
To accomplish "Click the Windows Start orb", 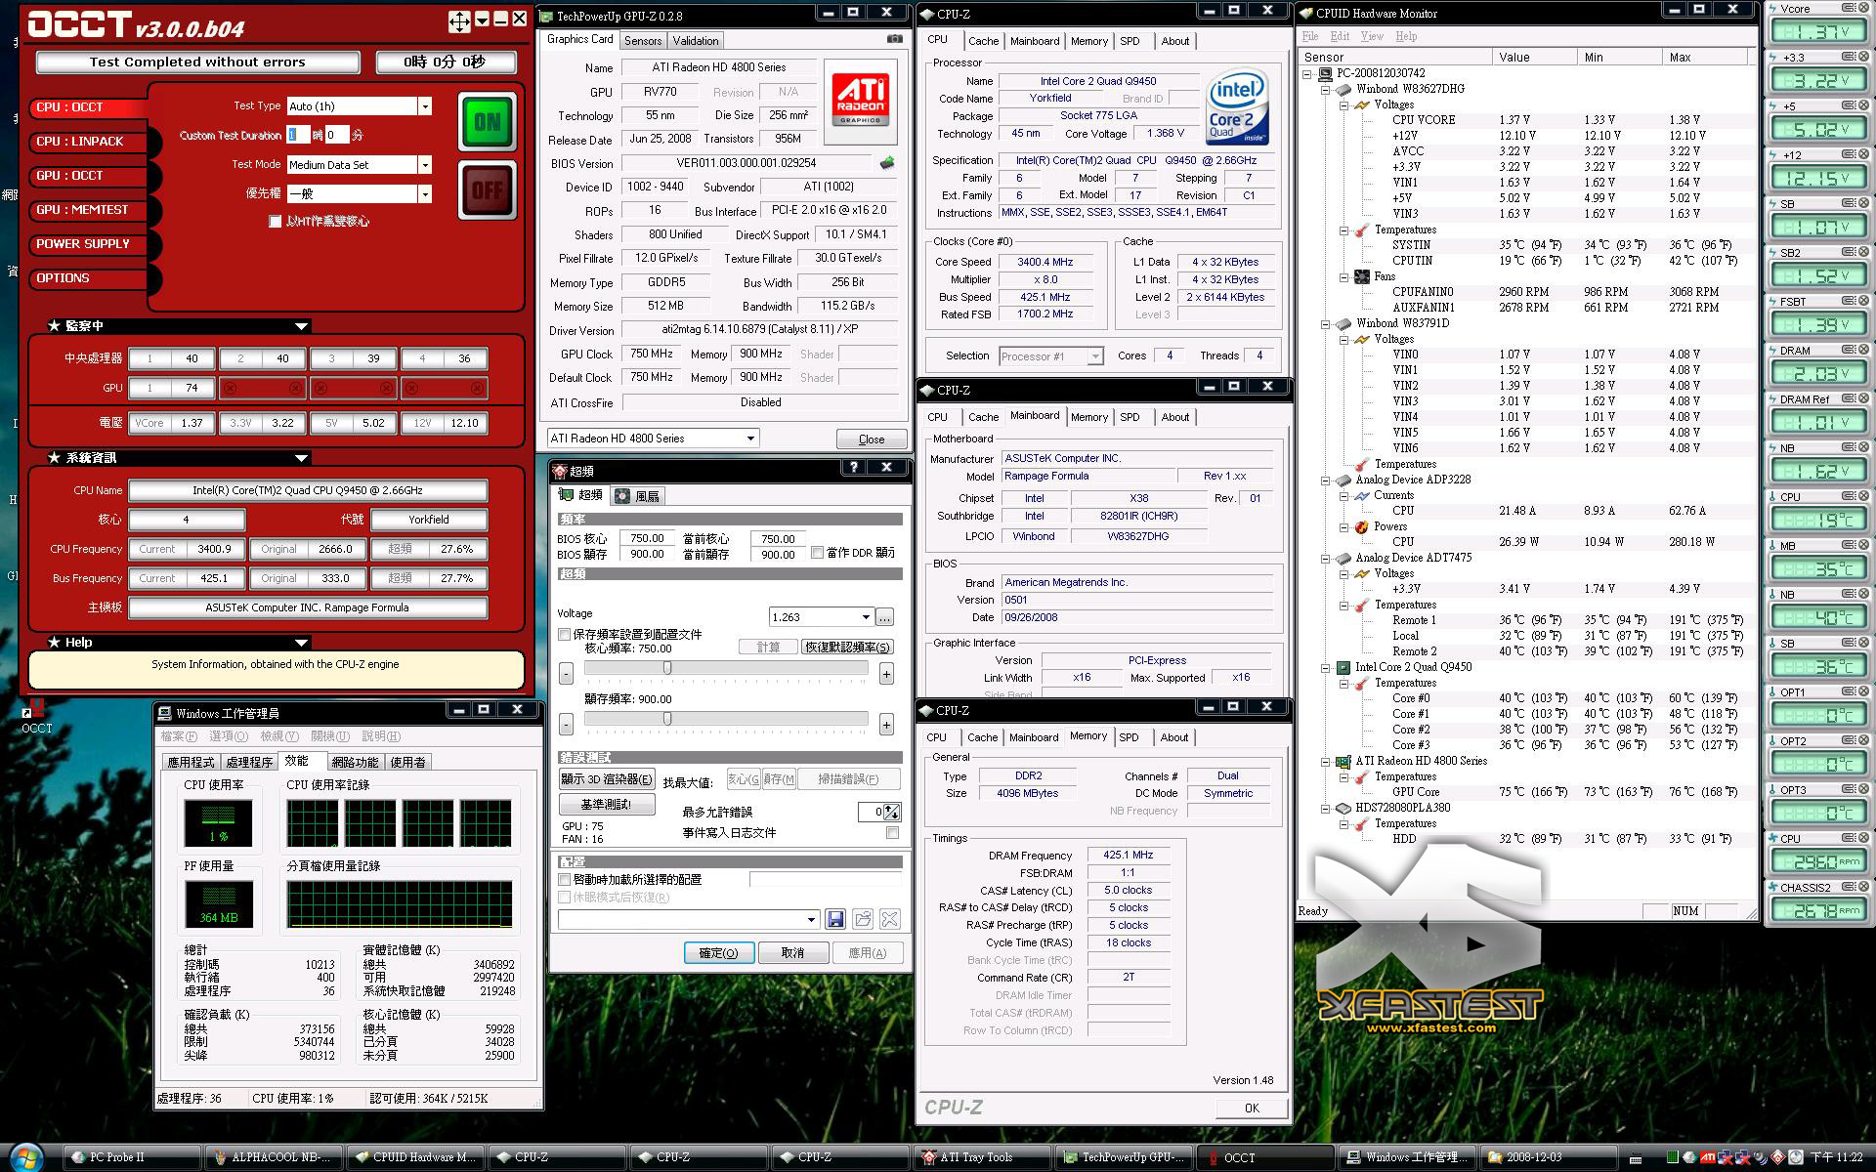I will tap(26, 1156).
